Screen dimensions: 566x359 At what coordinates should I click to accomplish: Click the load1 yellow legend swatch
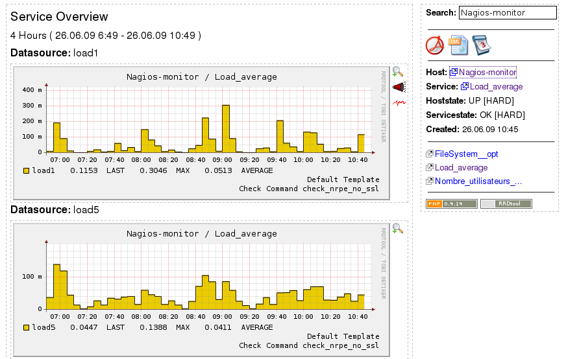pyautogui.click(x=26, y=171)
